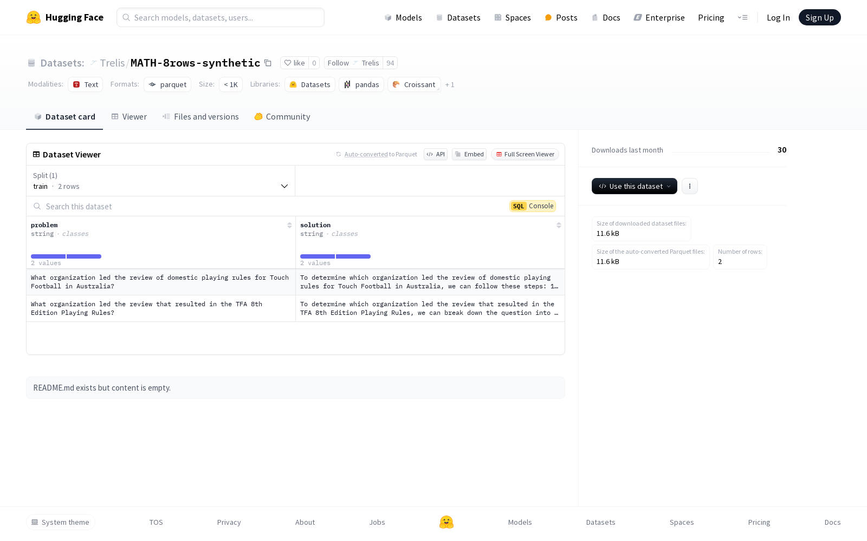Switch to the Viewer tab

[x=129, y=116]
